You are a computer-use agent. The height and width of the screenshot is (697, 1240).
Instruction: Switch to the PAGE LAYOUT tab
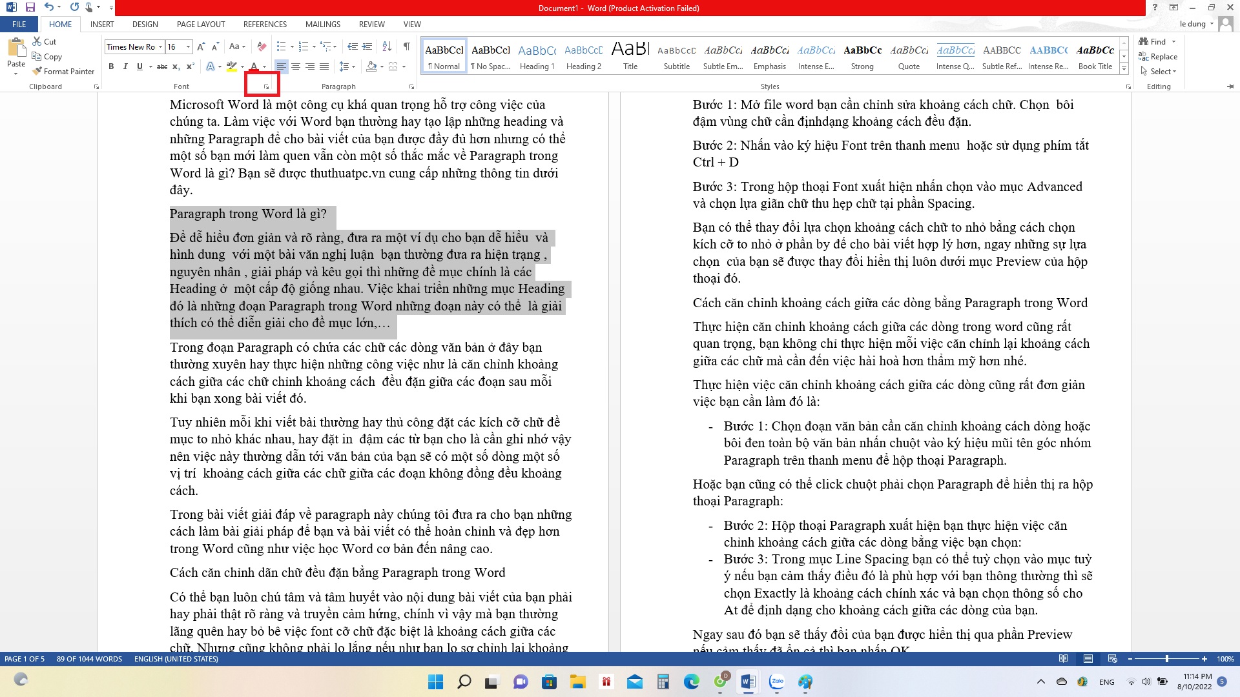[x=201, y=24]
